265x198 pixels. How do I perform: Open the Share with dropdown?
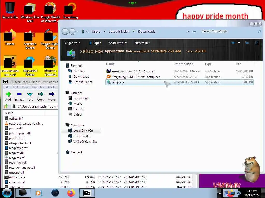point(118,43)
